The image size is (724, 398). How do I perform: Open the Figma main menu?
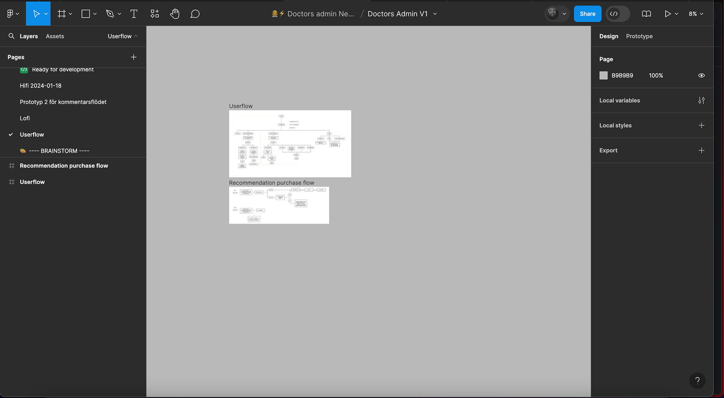coord(12,14)
